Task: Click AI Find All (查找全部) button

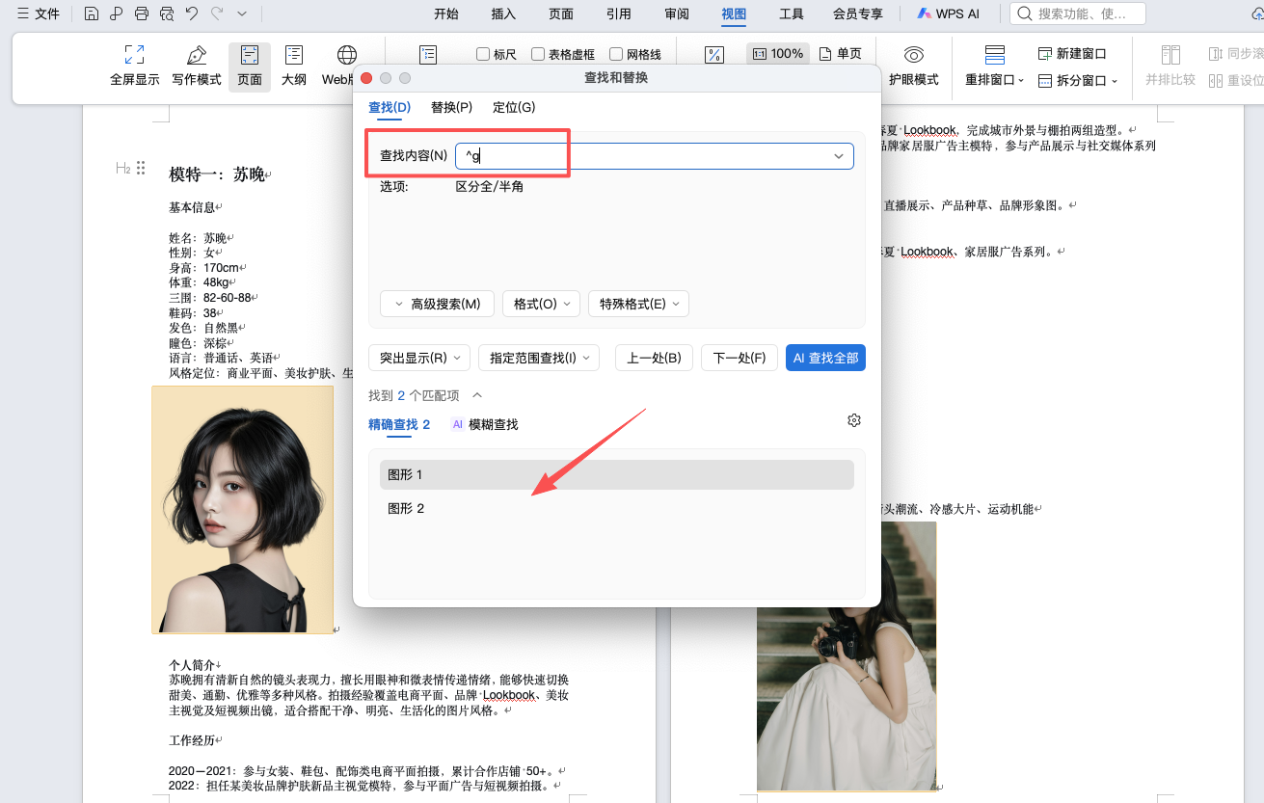Action: tap(825, 358)
